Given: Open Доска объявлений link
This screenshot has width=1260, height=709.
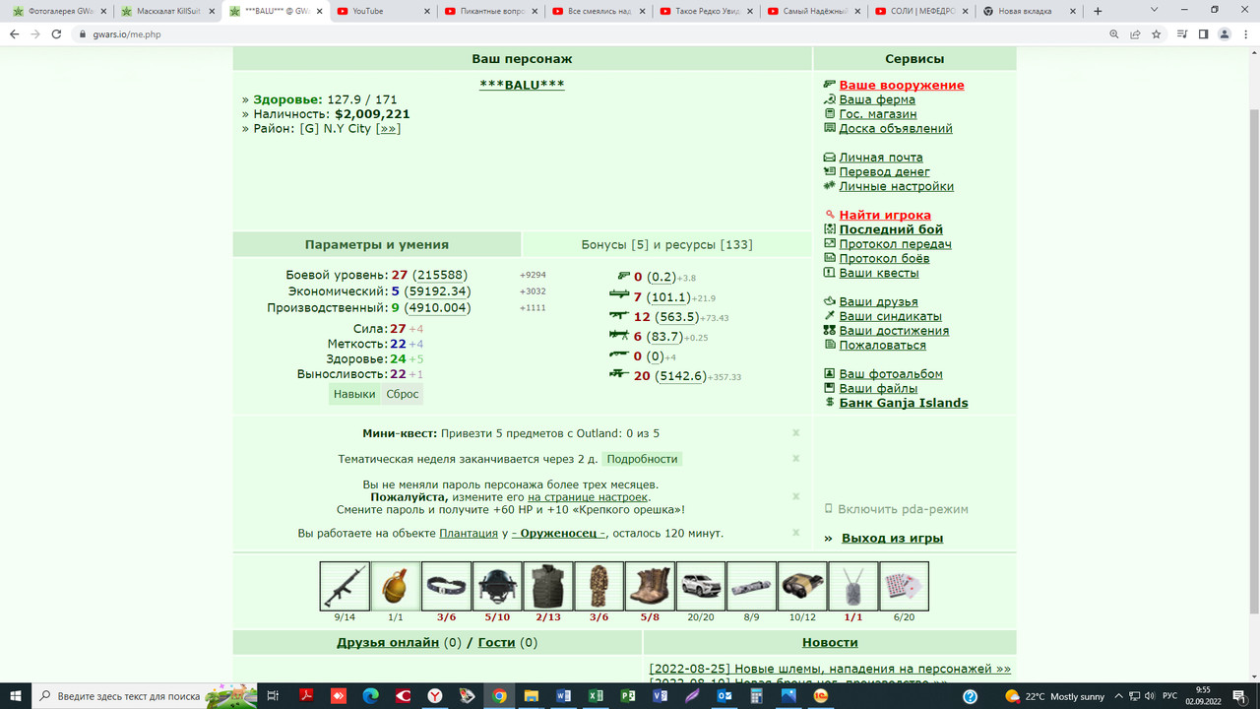Looking at the screenshot, I should pyautogui.click(x=896, y=128).
